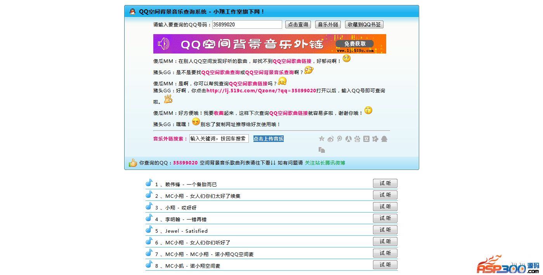Click music note icon beside 一错再错
The image size is (543, 275).
click(149, 218)
